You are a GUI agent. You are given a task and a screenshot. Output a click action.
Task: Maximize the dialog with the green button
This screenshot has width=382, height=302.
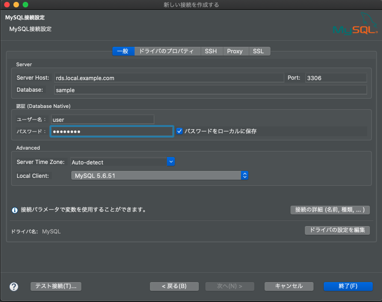[x=25, y=5]
